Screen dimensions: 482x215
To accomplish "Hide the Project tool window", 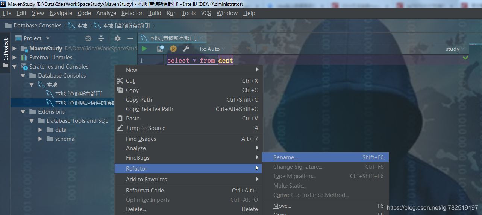I will coord(130,38).
